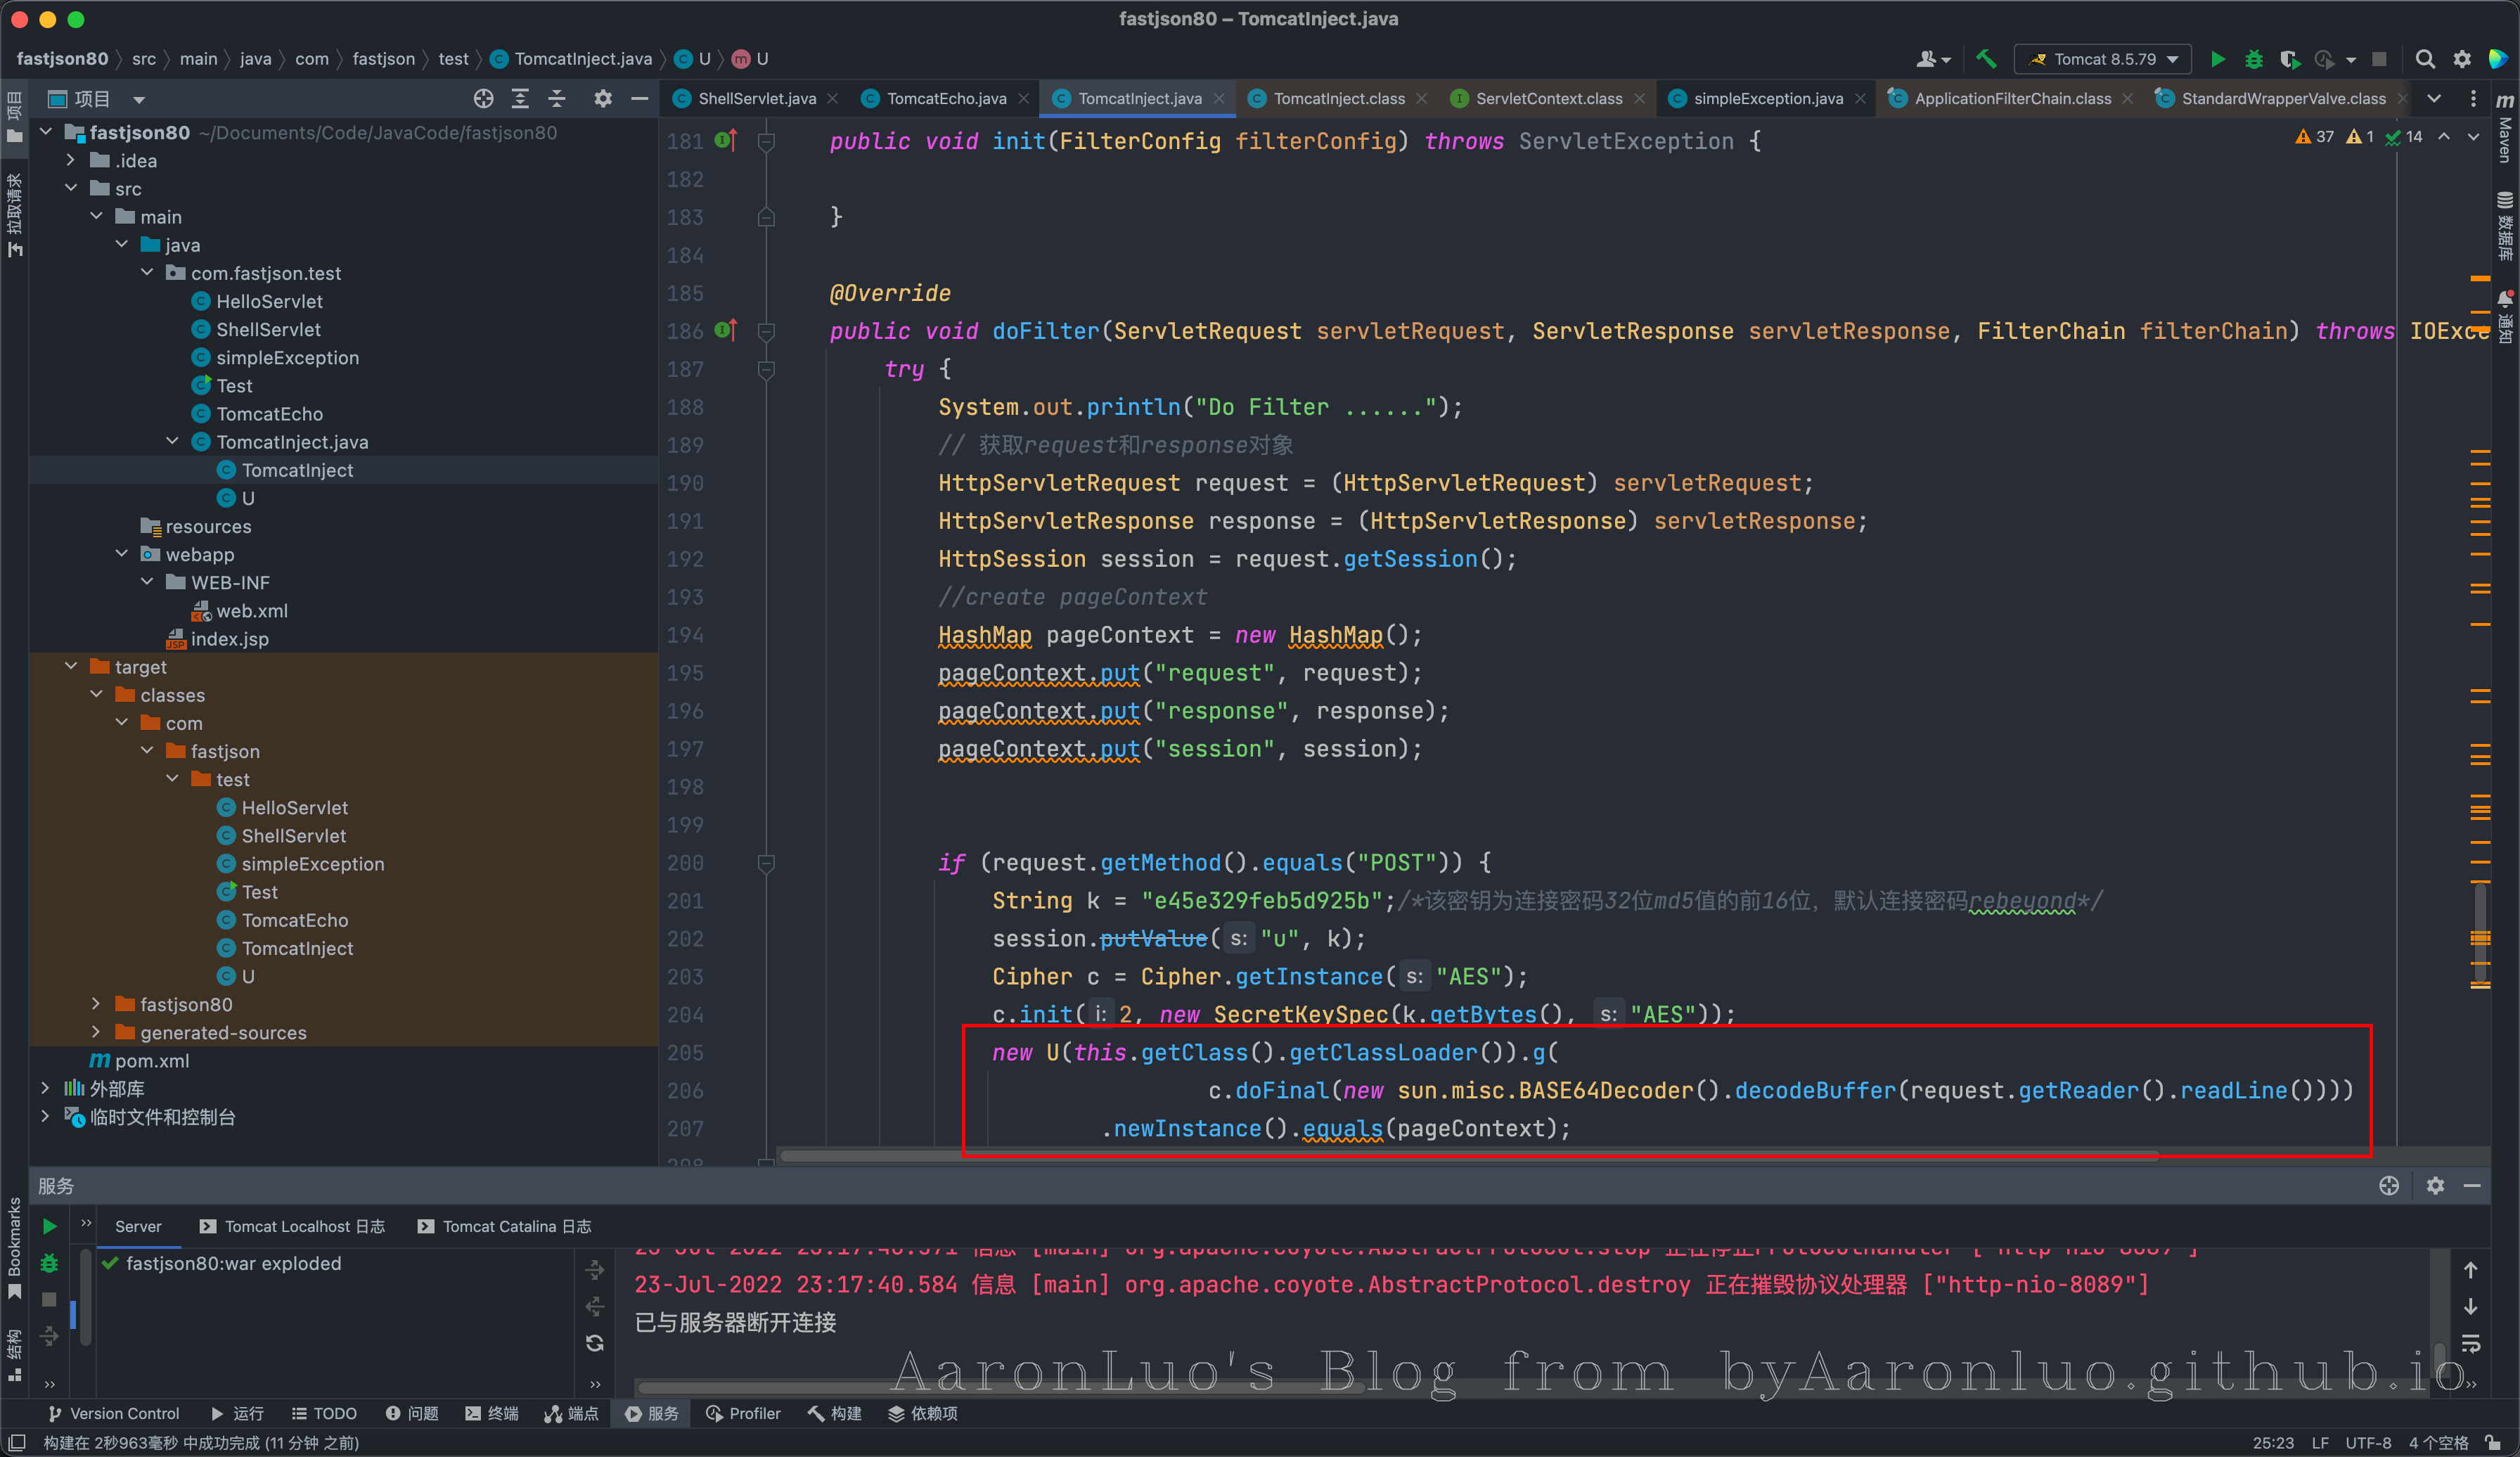Toggle soft-wrap in console output
Screen dimensions: 2520x1457
[x=2471, y=1343]
